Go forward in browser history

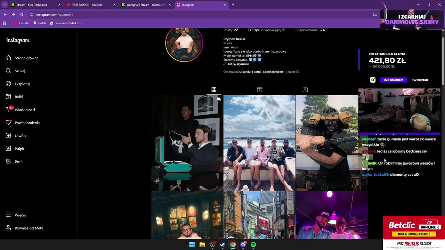(13, 15)
